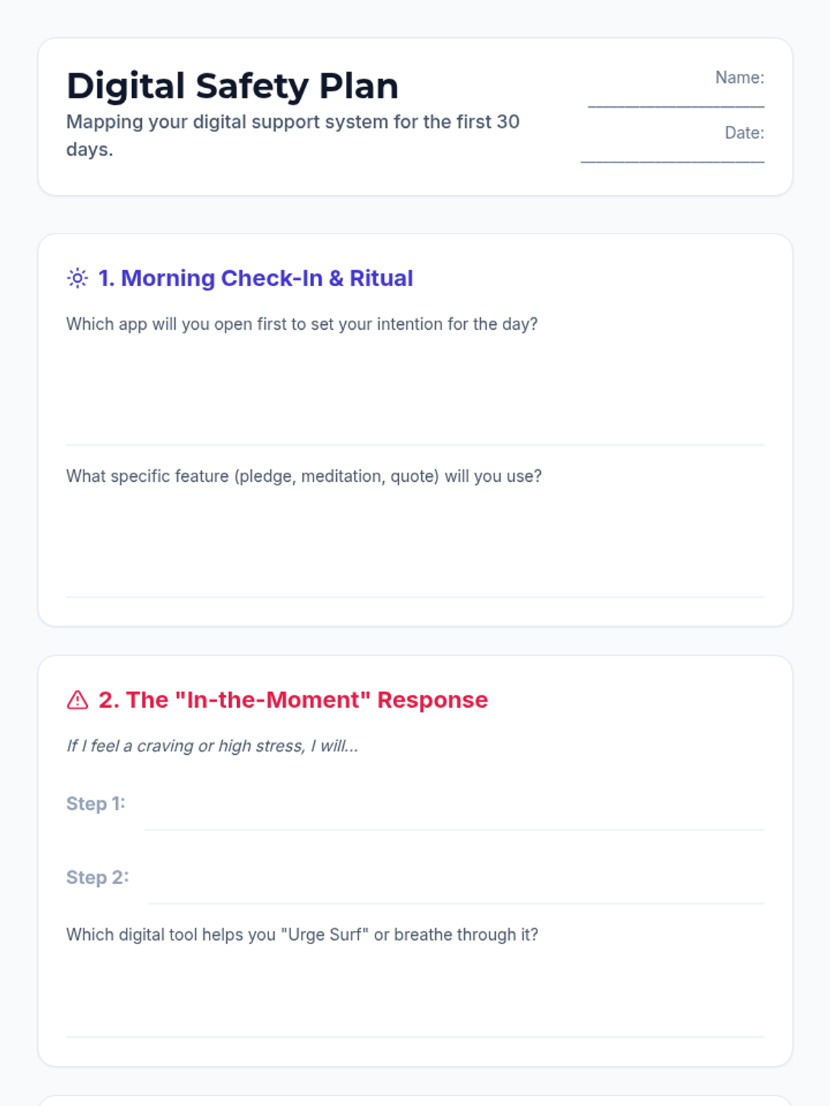Click the Morning Check-In & Ritual heading

(x=256, y=278)
